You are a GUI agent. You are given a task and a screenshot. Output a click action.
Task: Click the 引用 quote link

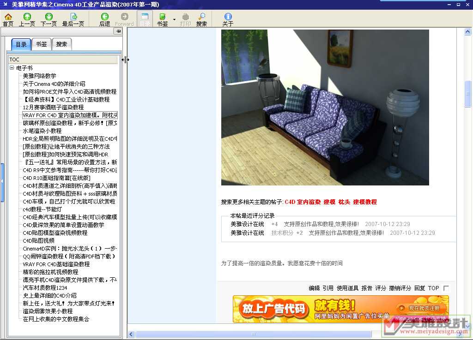click(x=328, y=288)
